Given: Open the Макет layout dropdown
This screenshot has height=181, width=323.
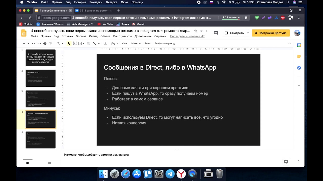Looking at the screenshot, I should click(136, 43).
